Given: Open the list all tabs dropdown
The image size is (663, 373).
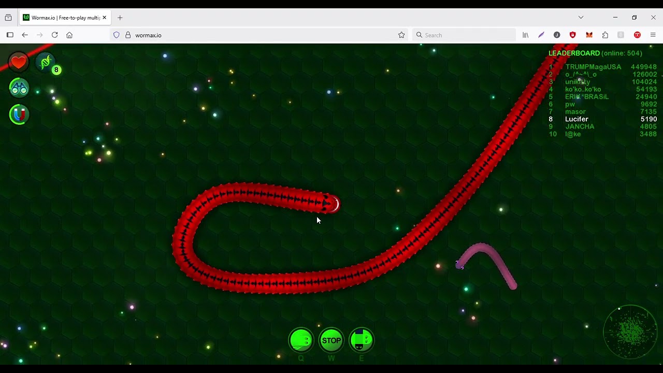Looking at the screenshot, I should [581, 18].
